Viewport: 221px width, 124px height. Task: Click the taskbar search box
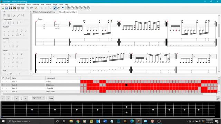31,121
